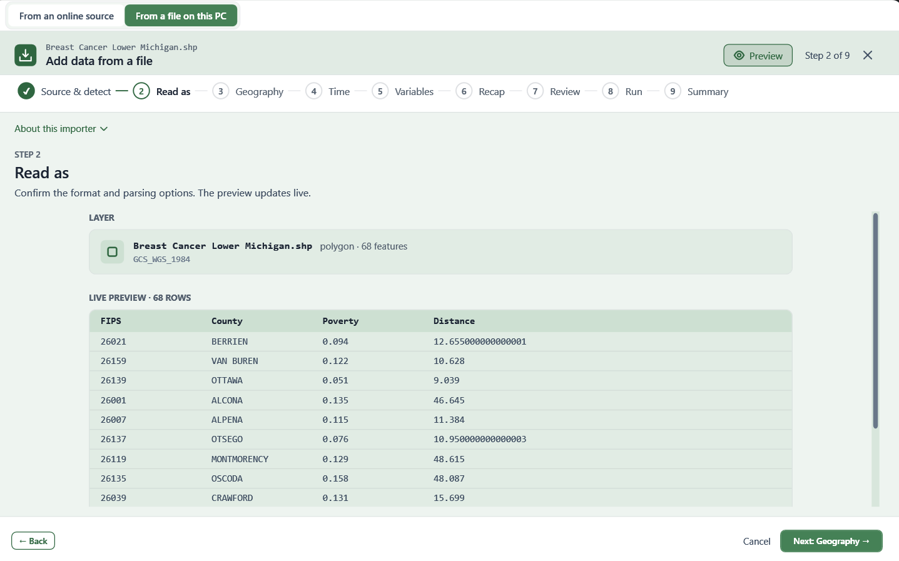This screenshot has width=899, height=561.
Task: Click step 2 circle for Read as
Action: coord(141,91)
